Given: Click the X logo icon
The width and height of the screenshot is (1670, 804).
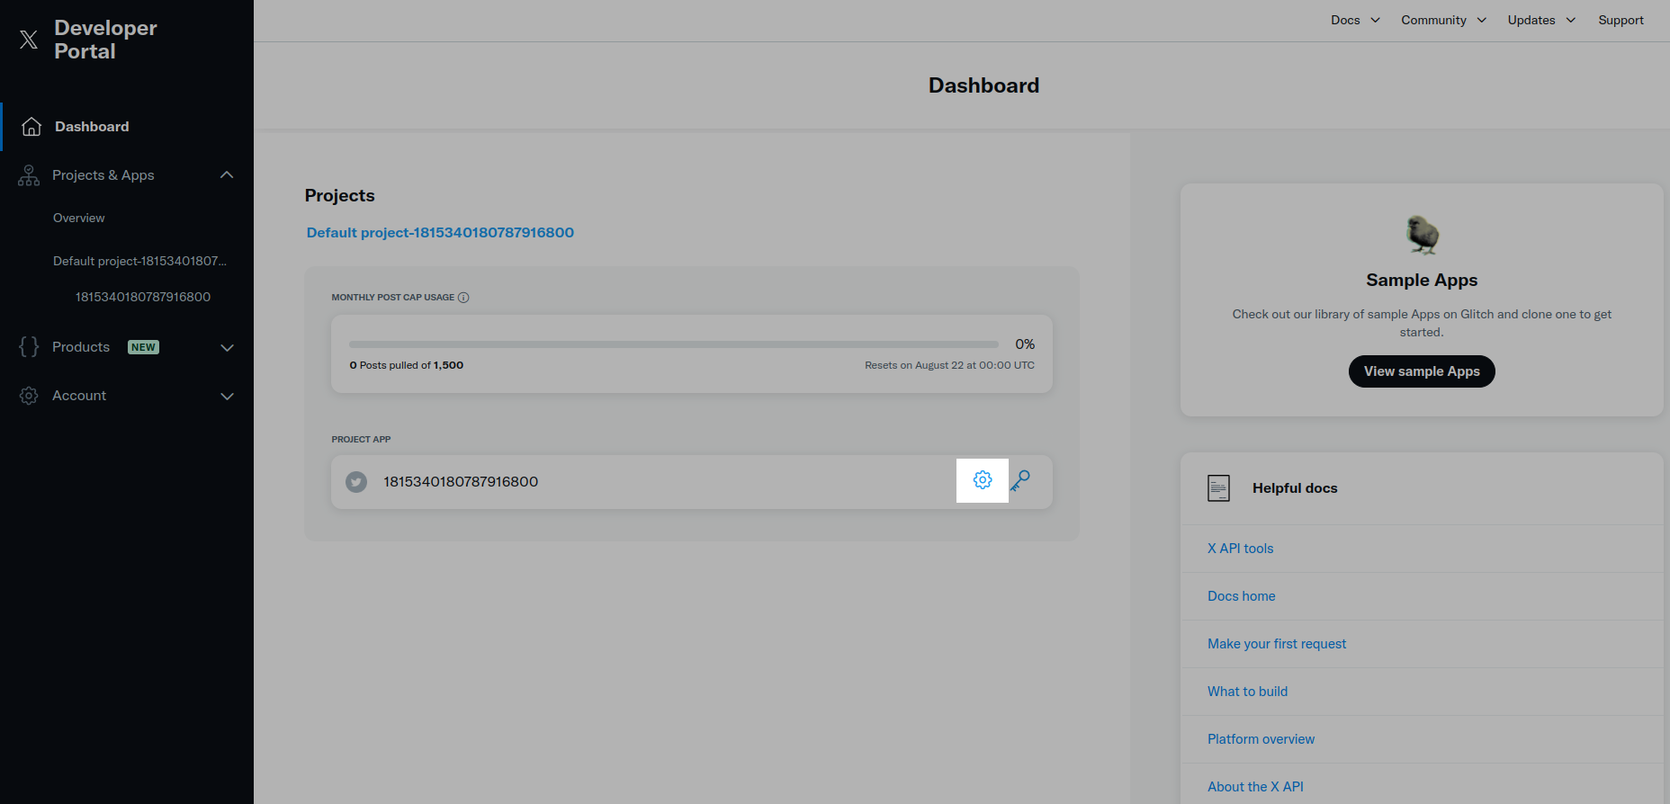Looking at the screenshot, I should click(29, 40).
